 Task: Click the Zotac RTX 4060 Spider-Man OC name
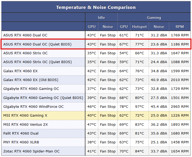point(31,151)
